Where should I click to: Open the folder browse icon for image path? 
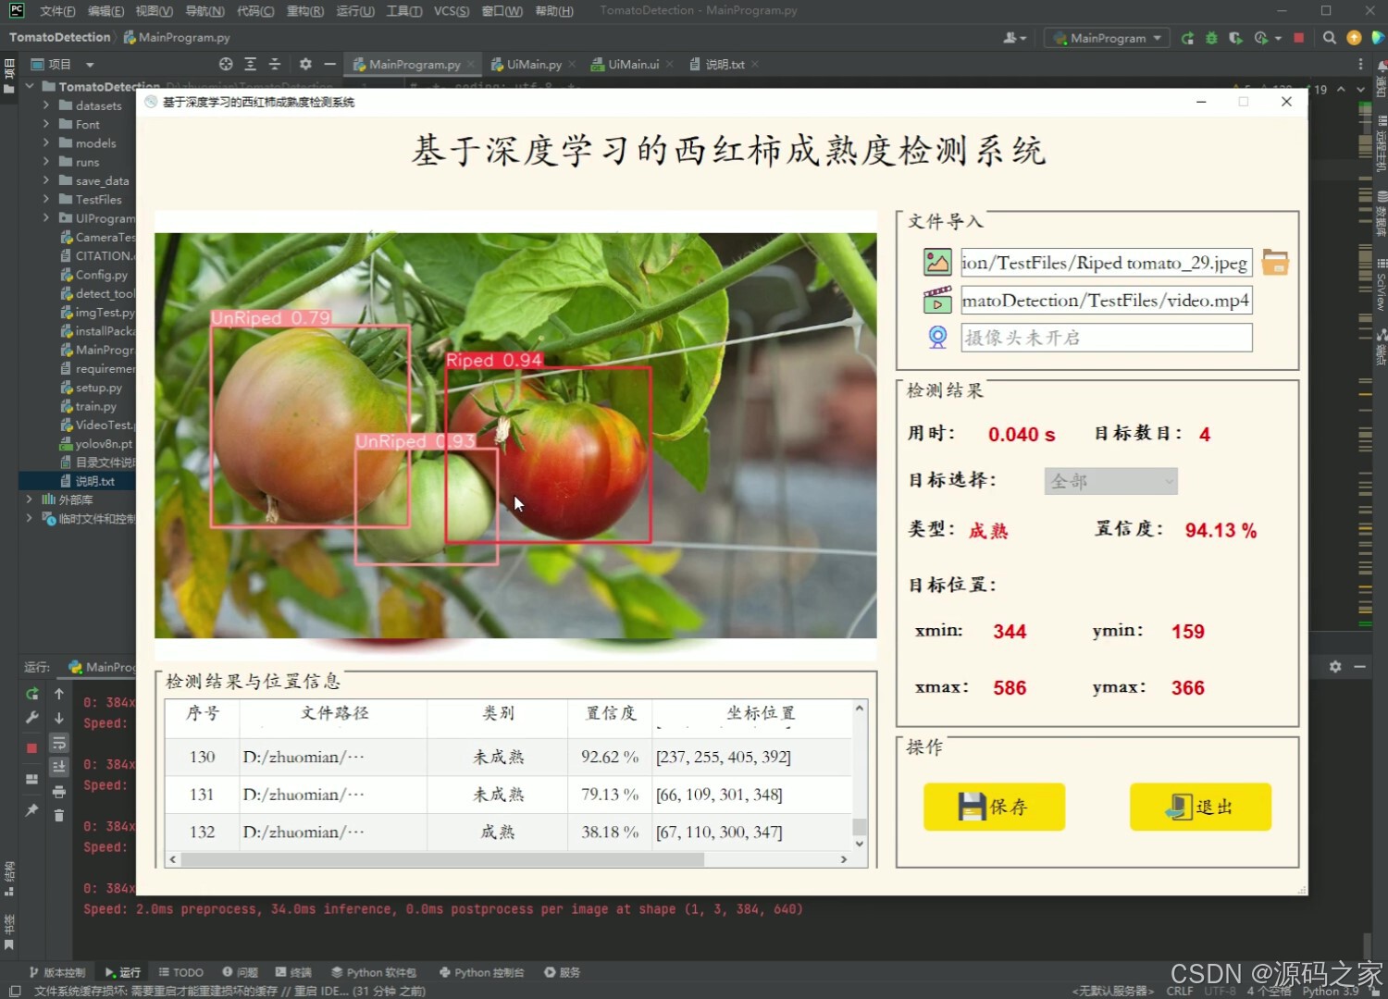[1275, 262]
